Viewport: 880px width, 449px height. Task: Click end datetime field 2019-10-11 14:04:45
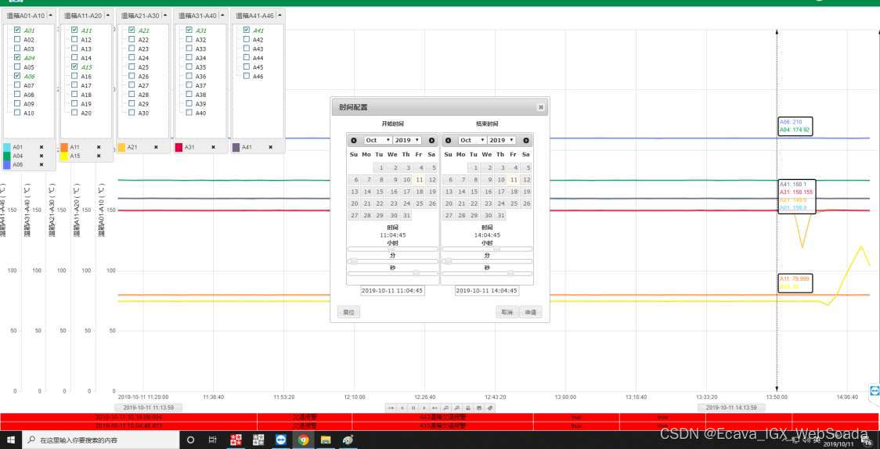[x=486, y=291]
